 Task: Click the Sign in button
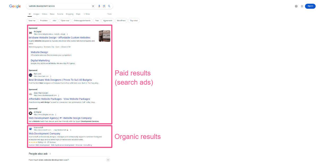tap(310, 6)
